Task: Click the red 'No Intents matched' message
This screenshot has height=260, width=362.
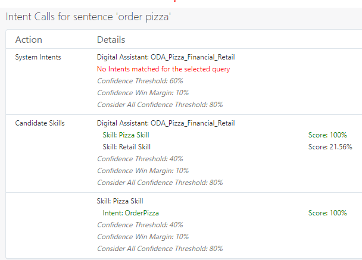Action: (163, 69)
